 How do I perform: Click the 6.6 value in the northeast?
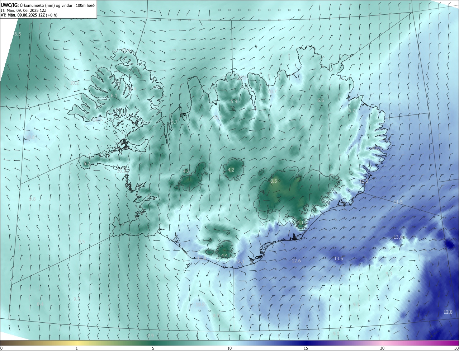pyautogui.click(x=321, y=100)
